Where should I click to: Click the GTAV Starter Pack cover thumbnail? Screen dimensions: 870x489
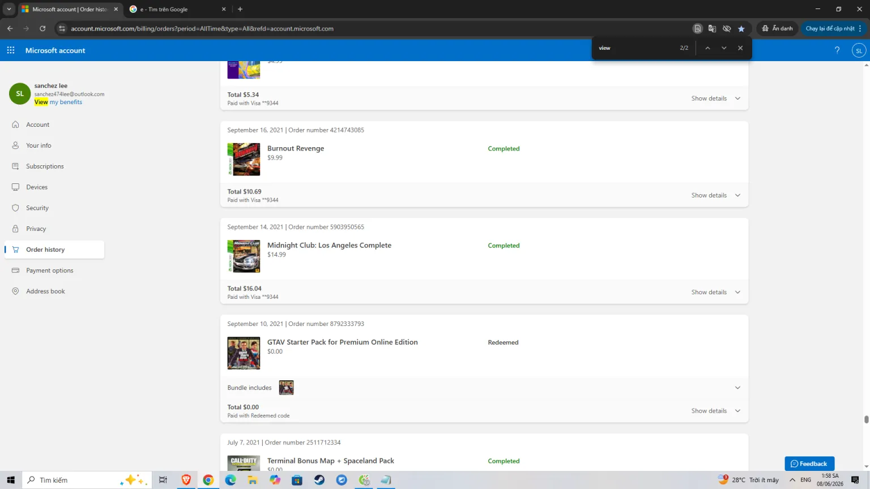[244, 353]
